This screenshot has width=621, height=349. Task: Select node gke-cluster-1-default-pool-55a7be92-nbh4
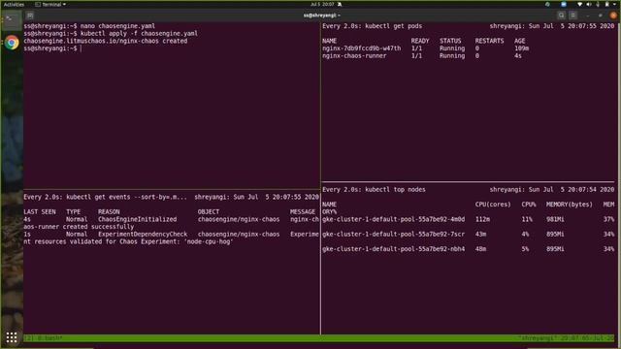tap(393, 249)
